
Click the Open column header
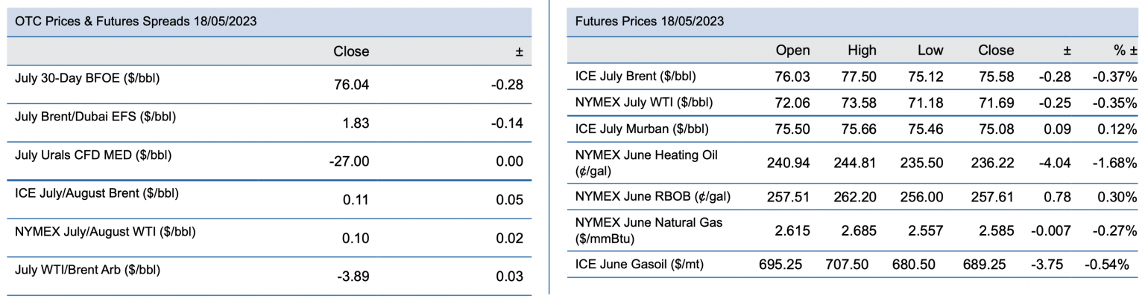[792, 51]
